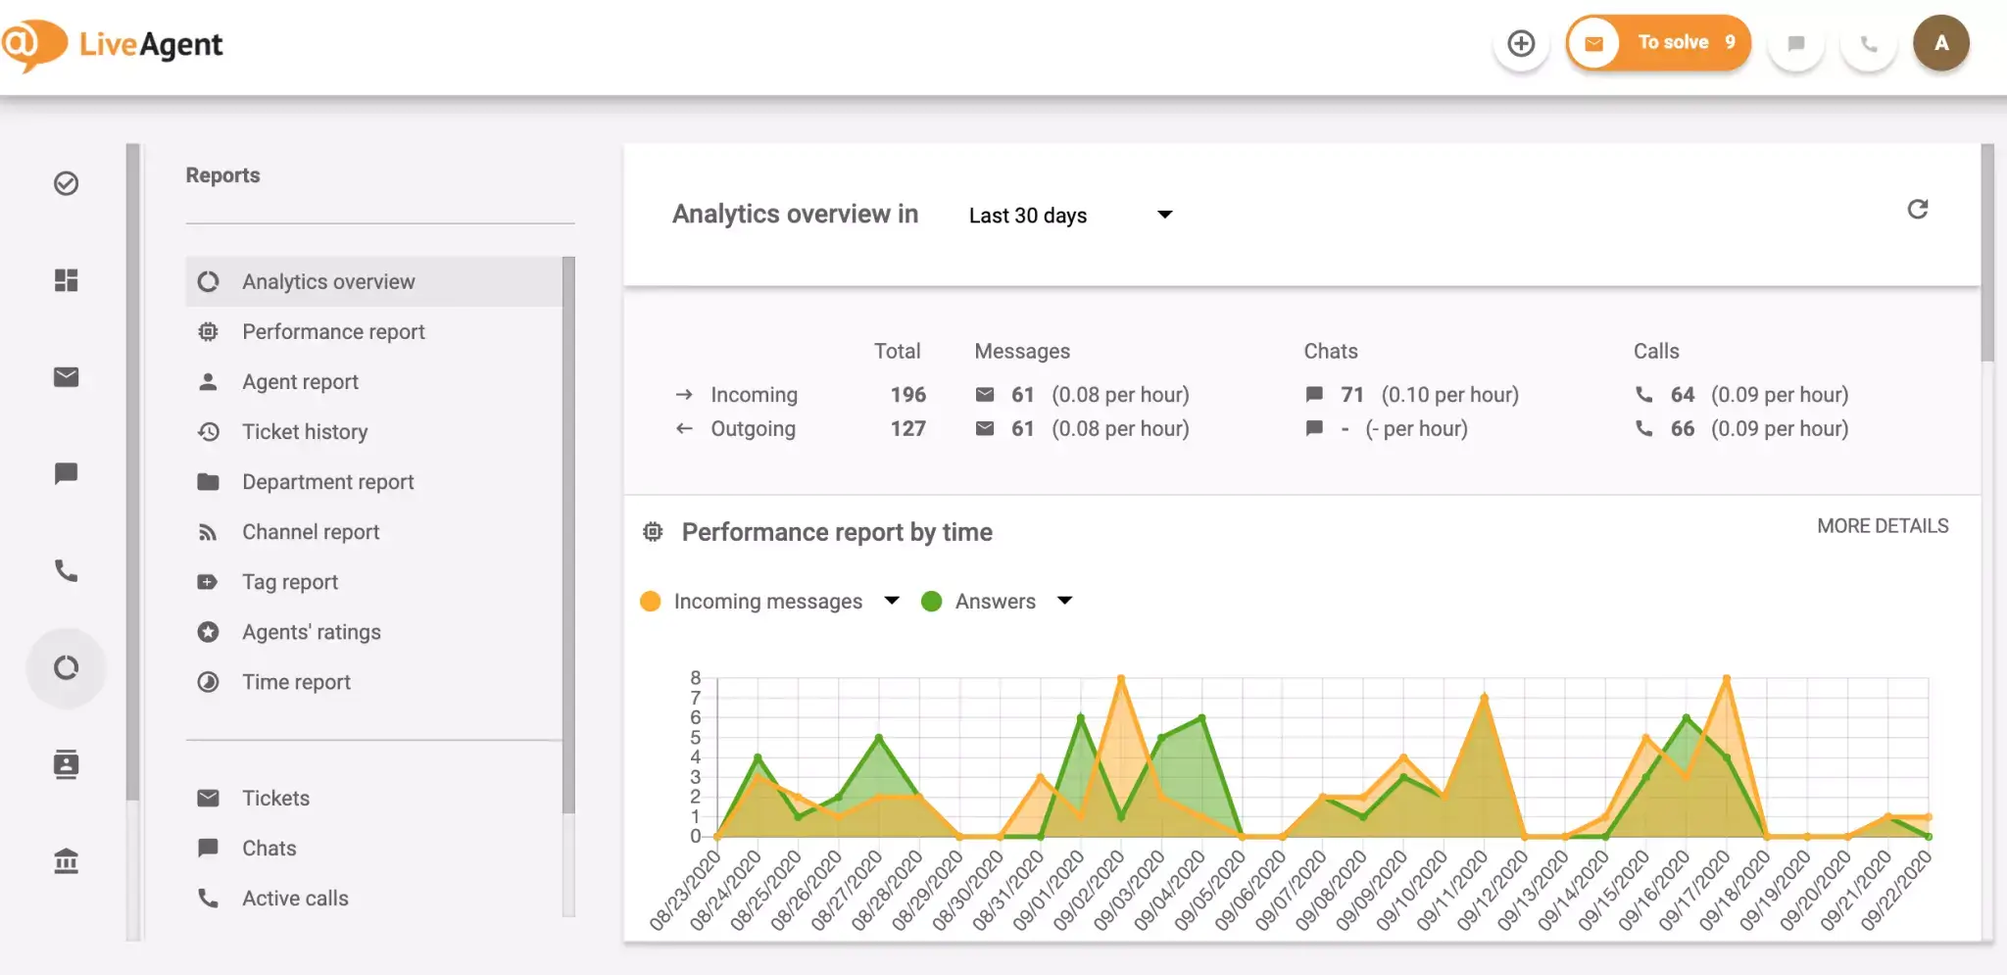Open the Tickets mail icon in sidebar
This screenshot has height=975, width=2007.
[66, 377]
